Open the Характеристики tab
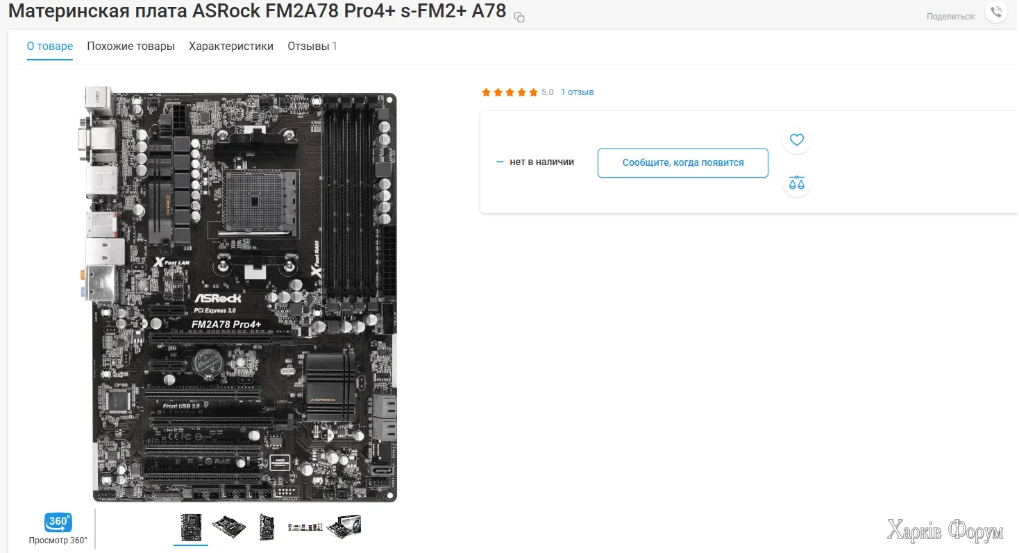 coord(231,46)
